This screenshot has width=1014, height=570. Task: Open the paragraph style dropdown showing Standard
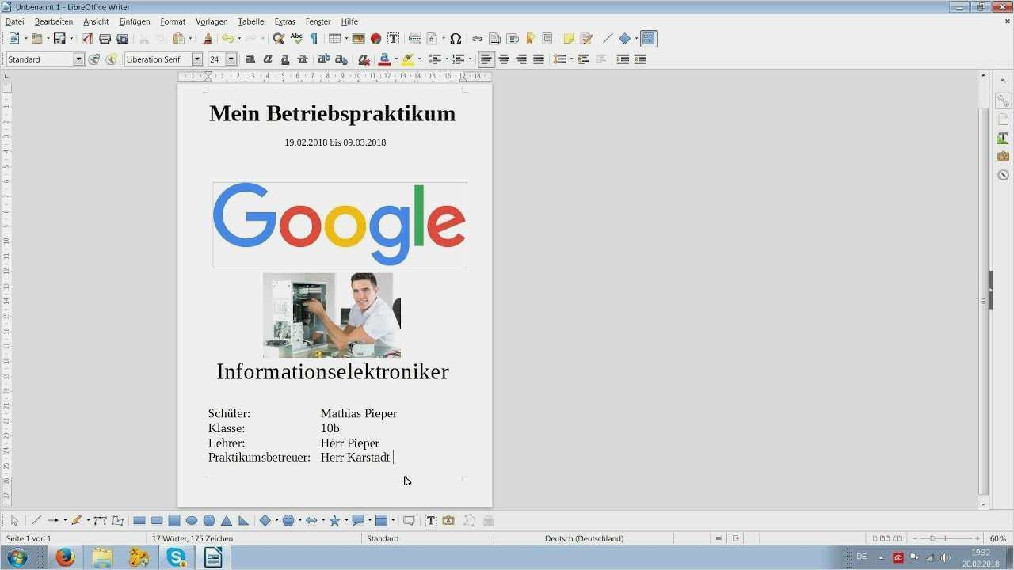(x=78, y=59)
